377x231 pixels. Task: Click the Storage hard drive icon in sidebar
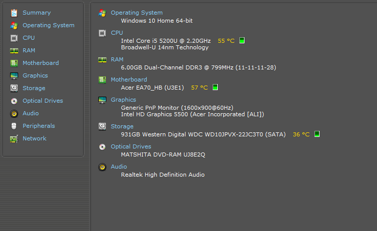[x=14, y=88]
